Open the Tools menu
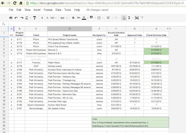 pyautogui.click(x=68, y=10)
